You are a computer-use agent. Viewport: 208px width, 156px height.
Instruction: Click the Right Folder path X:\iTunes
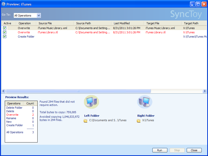[148, 120]
